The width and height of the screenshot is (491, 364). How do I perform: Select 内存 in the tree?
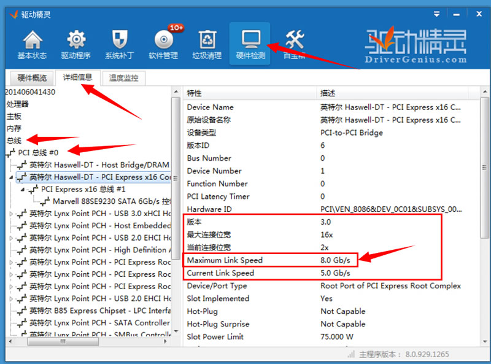[14, 128]
